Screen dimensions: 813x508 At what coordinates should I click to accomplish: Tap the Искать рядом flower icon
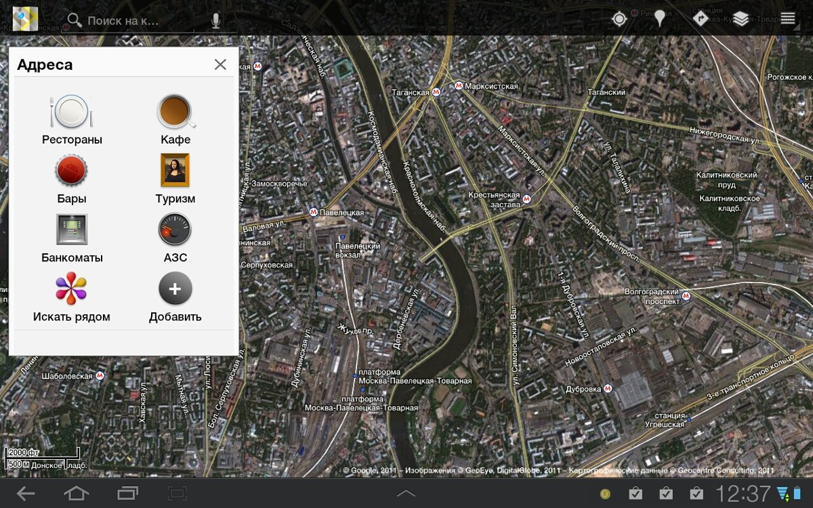pyautogui.click(x=71, y=289)
